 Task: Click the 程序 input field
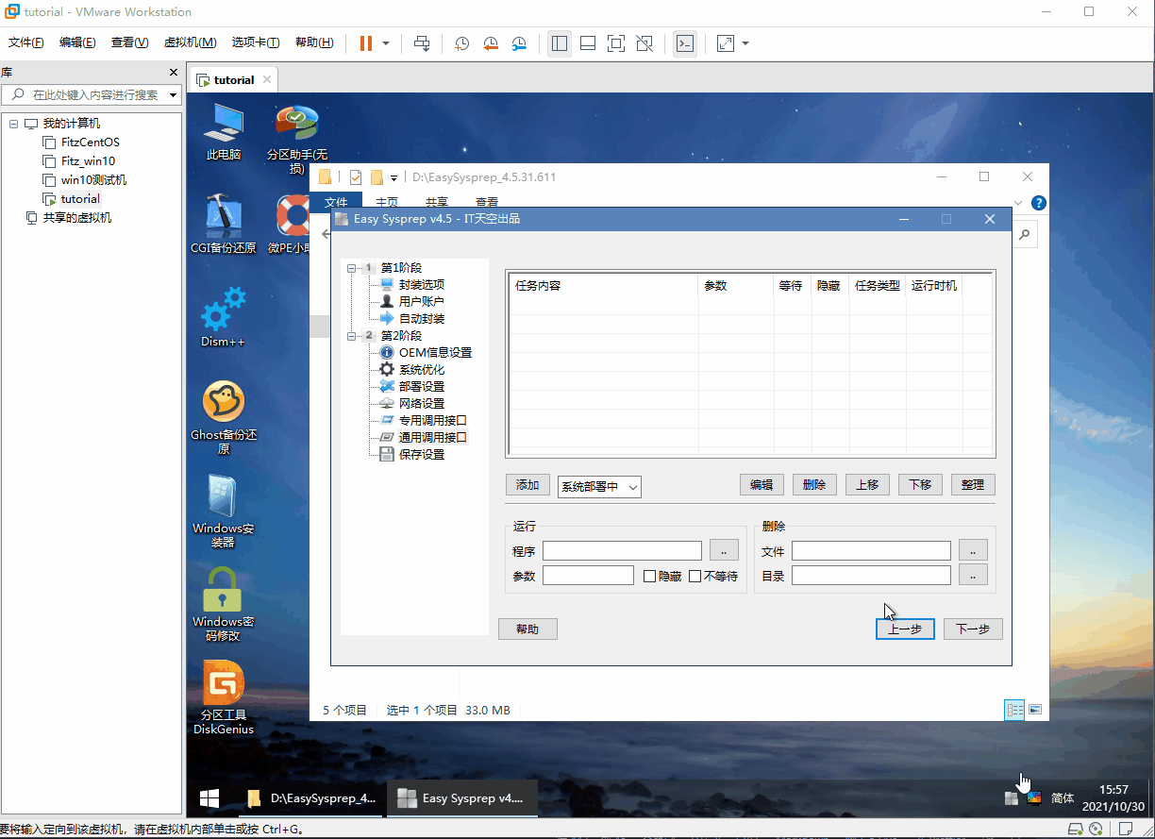pyautogui.click(x=622, y=551)
